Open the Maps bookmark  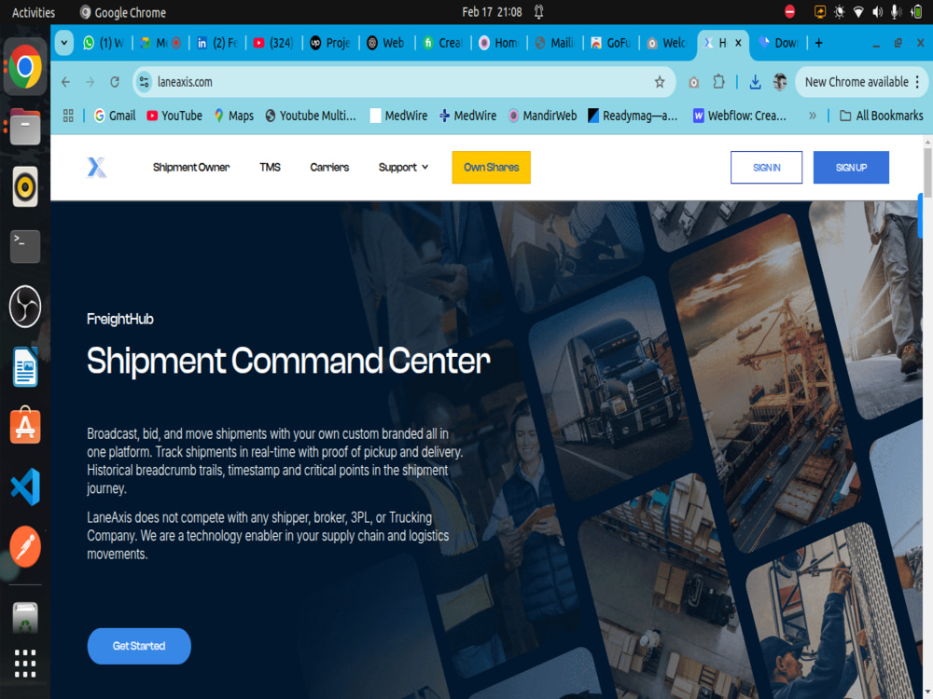[234, 116]
